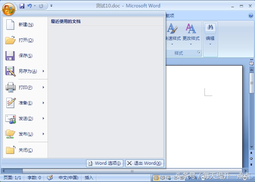
Task: Open the Customize Quick Access Toolbar dropdown
Action: (x=52, y=6)
